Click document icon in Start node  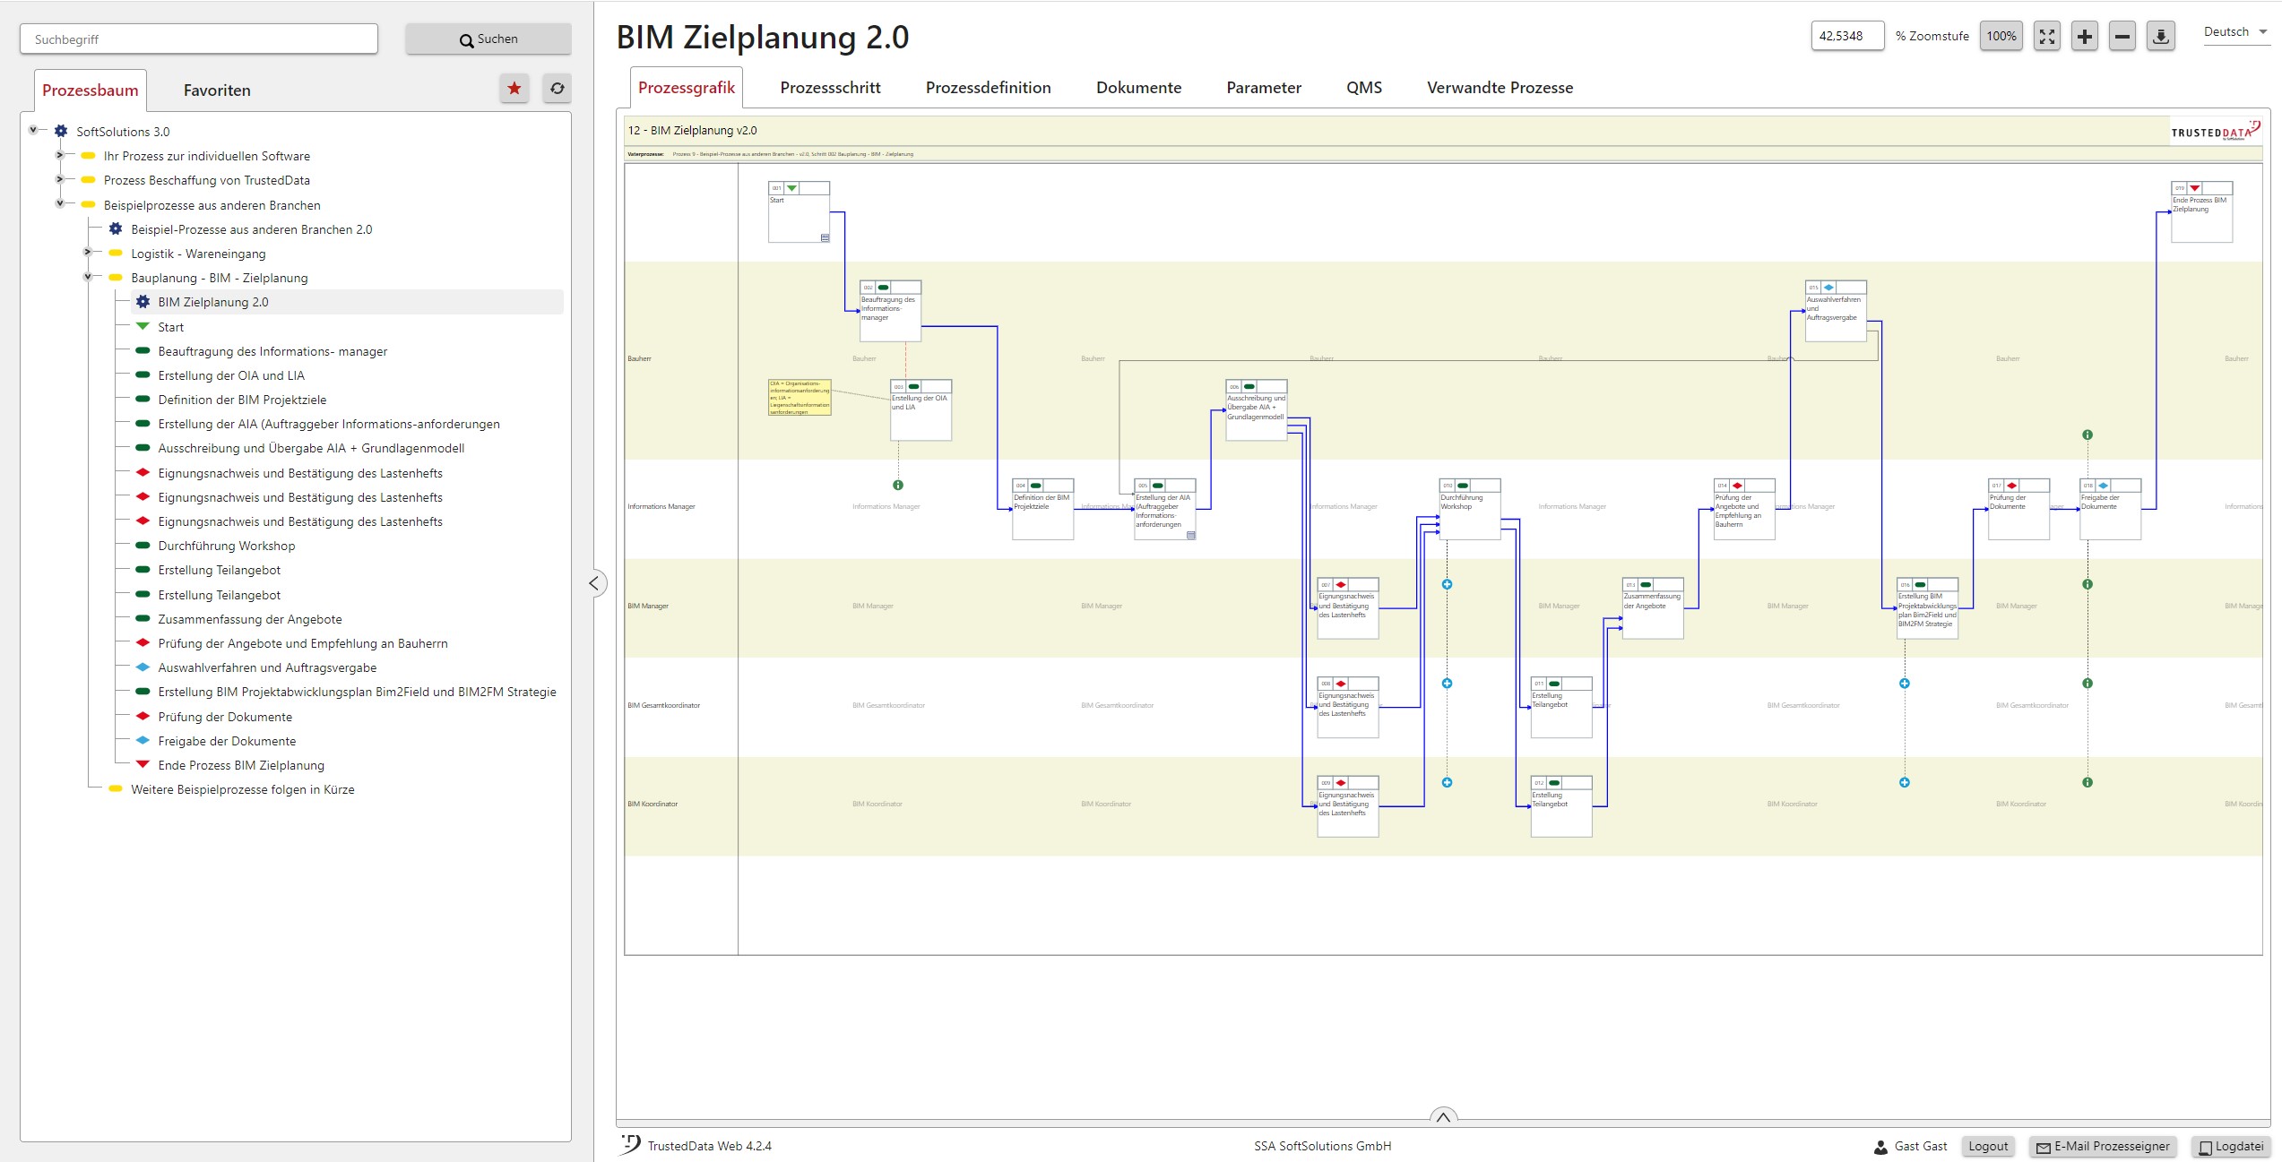(x=825, y=237)
